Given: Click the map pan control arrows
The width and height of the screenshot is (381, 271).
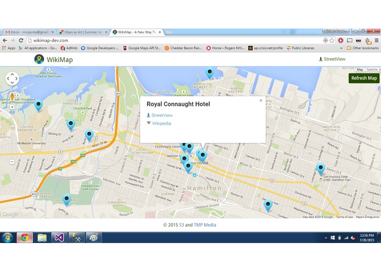Looking at the screenshot, I should tap(12, 78).
